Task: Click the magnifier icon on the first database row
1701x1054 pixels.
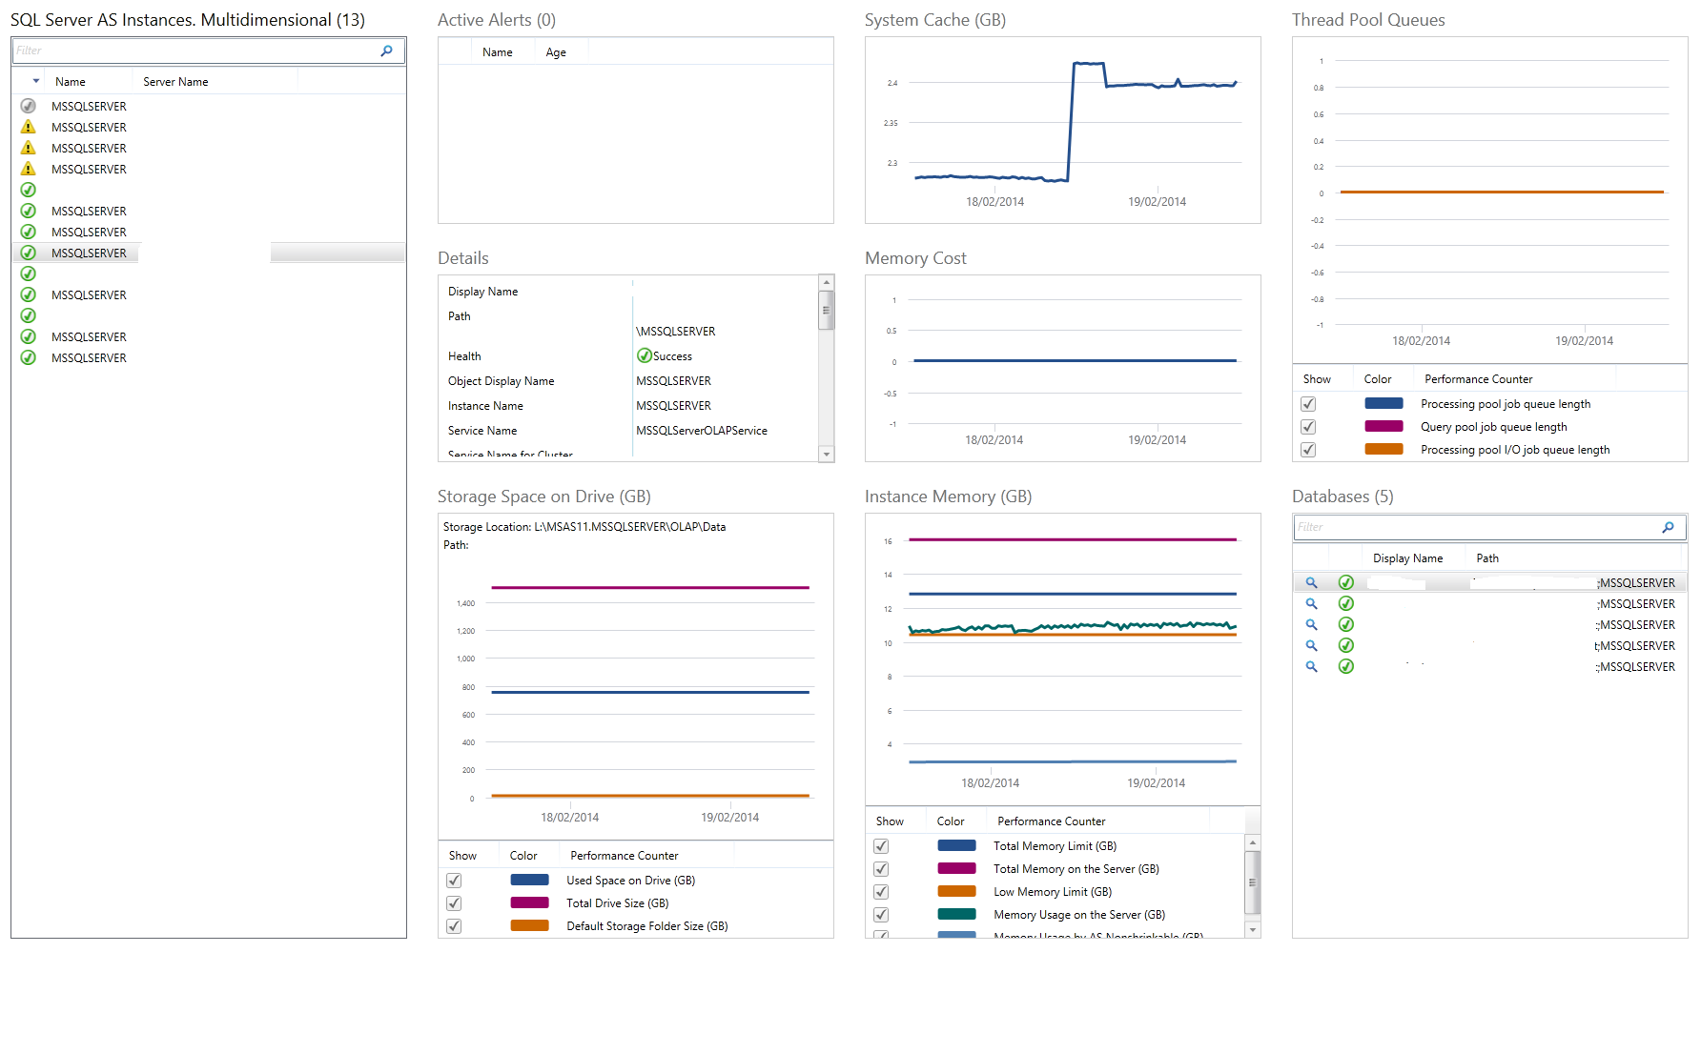Action: click(x=1311, y=582)
